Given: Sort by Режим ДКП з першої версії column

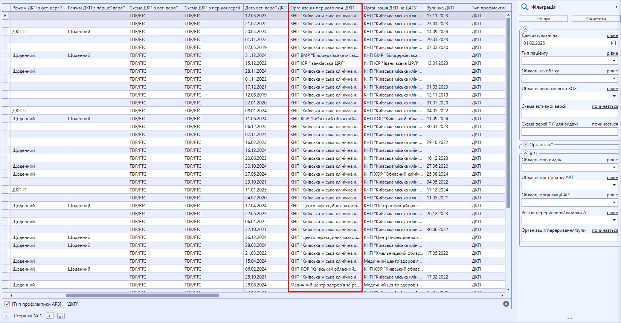Looking at the screenshot, I should pyautogui.click(x=97, y=8).
